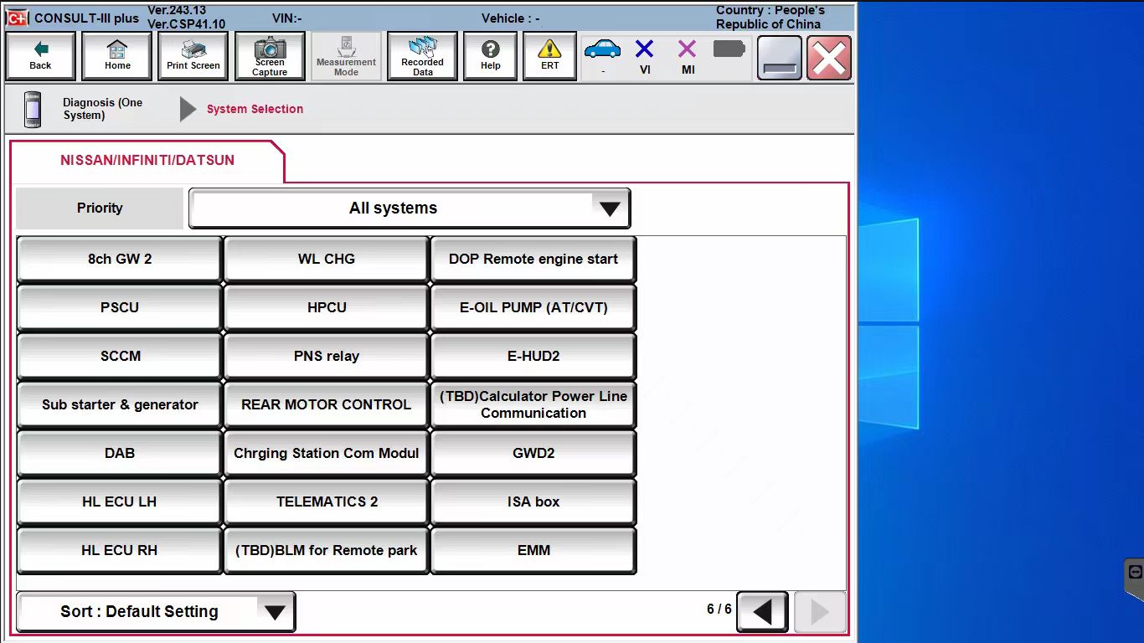This screenshot has height=643, width=1144.
Task: Open Measurement Mode toolbar icon
Action: [346, 56]
